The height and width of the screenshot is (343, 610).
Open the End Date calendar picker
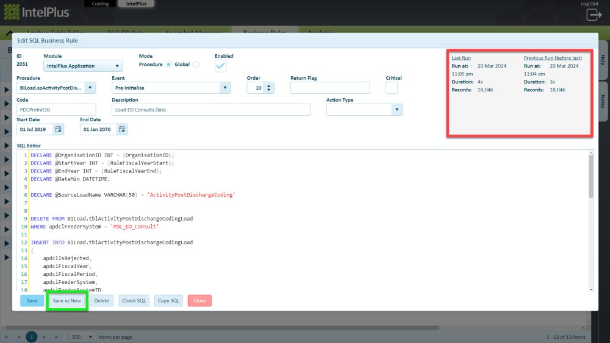(x=122, y=129)
